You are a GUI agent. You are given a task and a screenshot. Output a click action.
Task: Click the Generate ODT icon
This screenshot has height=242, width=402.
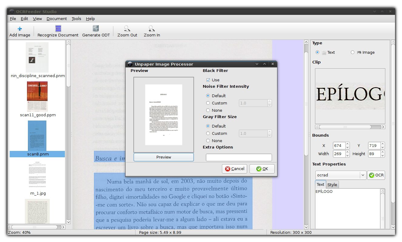[96, 29]
